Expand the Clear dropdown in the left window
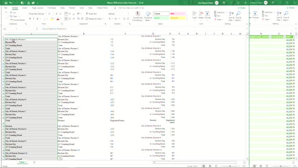This screenshot has width=298, height=168. (223, 20)
